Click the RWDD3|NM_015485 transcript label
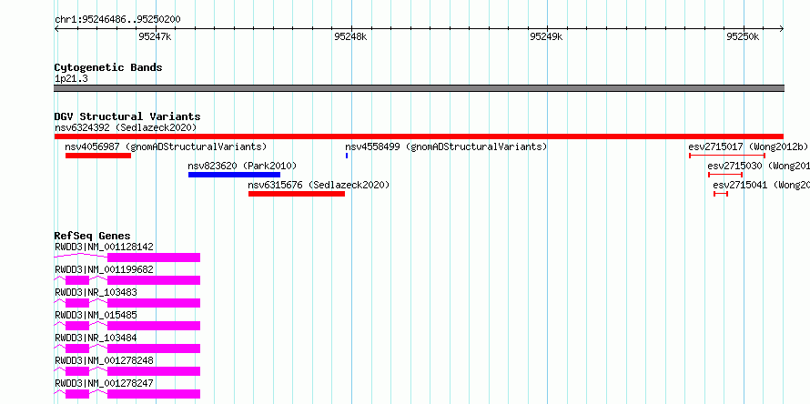Image resolution: width=810 pixels, height=404 pixels. (x=96, y=315)
